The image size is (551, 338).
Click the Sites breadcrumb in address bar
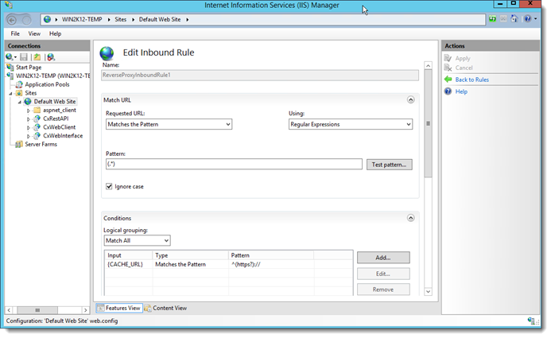[x=121, y=20]
